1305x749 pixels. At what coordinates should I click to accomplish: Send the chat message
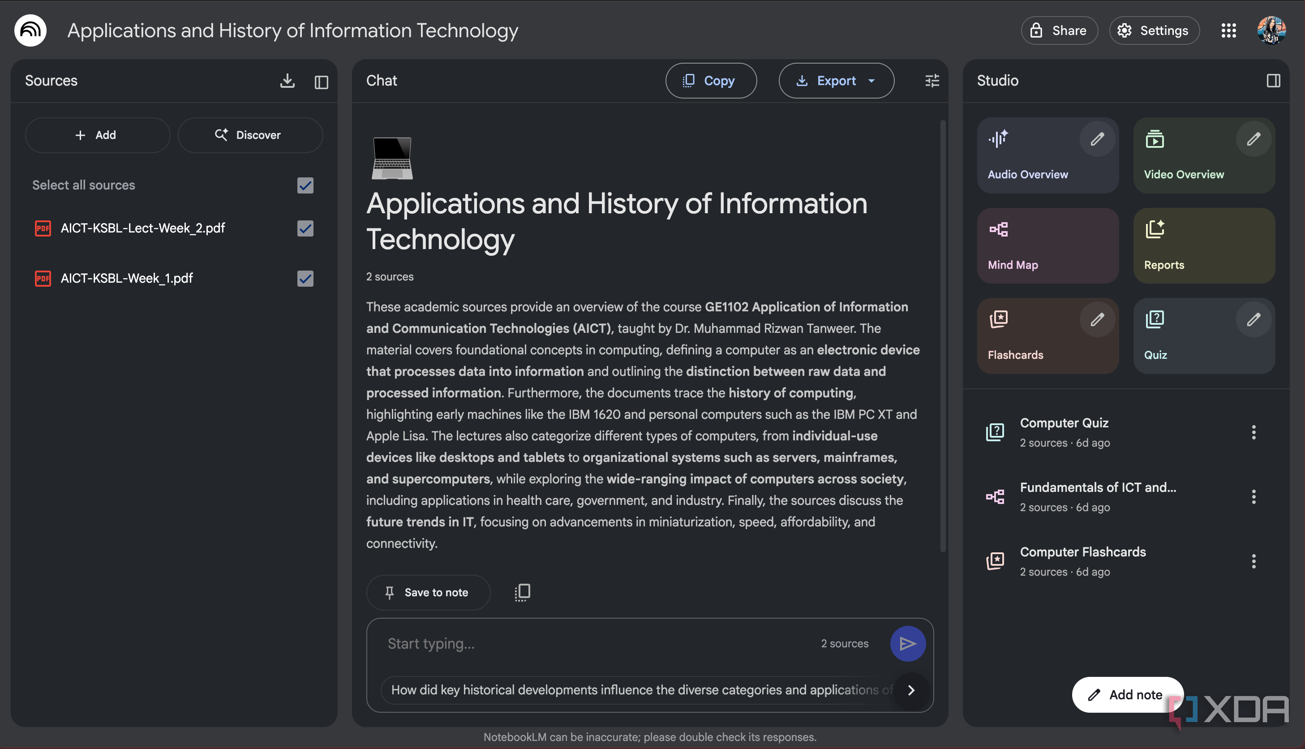(x=907, y=644)
